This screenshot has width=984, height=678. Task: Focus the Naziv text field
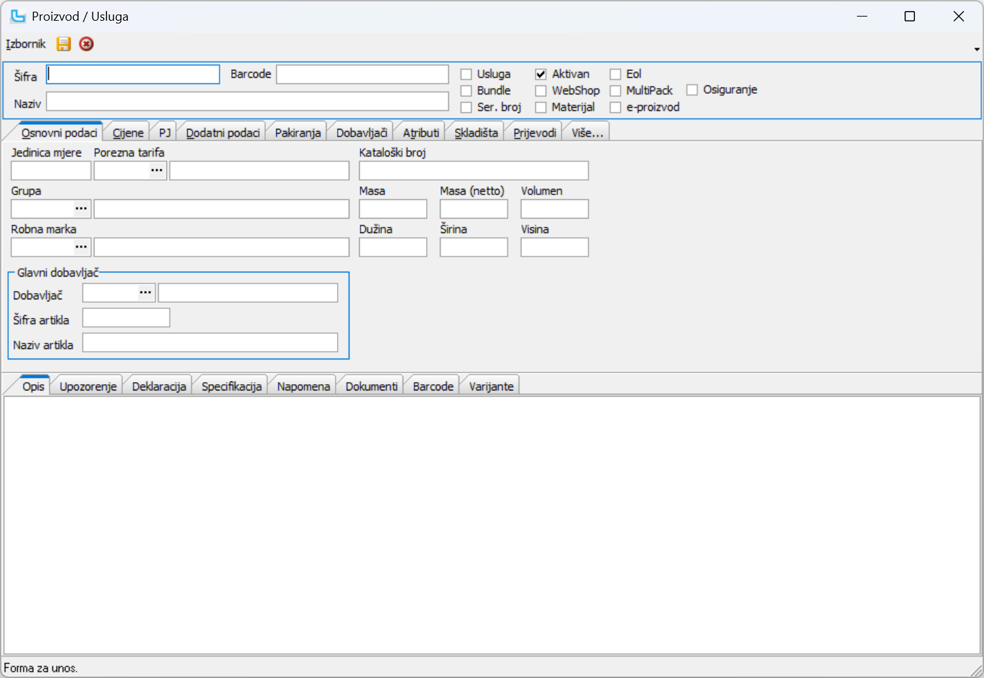pyautogui.click(x=247, y=102)
